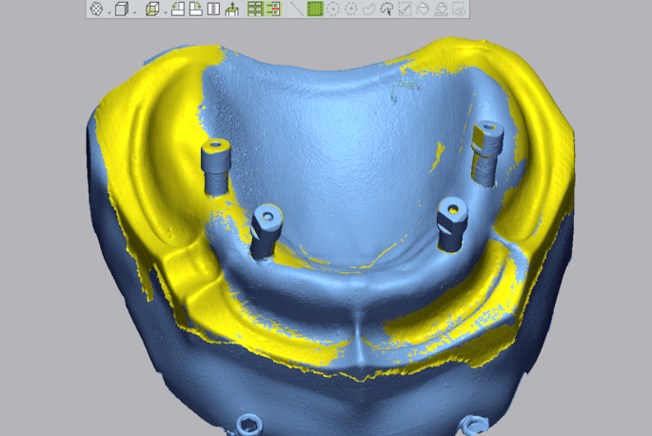The width and height of the screenshot is (652, 436).
Task: Rotate view counterclockwise icon
Action: tap(178, 9)
